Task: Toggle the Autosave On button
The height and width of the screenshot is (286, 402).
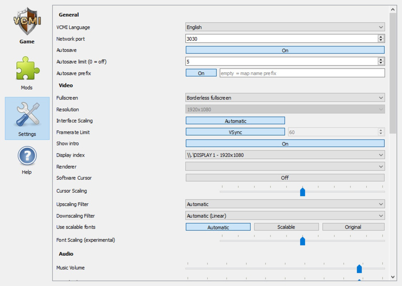Action: 285,50
